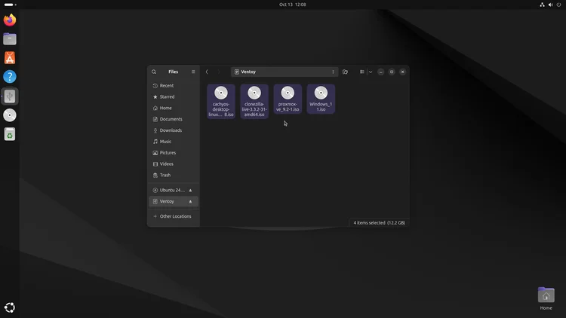This screenshot has height=318, width=566.
Task: Open Downloads in the sidebar
Action: [x=174, y=130]
